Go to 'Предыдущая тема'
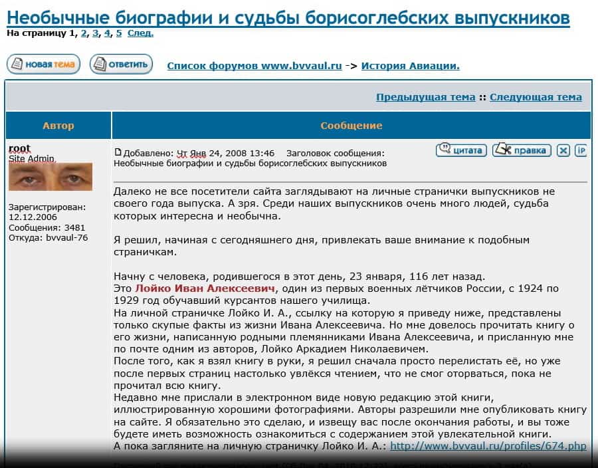598x468 pixels. pos(426,97)
